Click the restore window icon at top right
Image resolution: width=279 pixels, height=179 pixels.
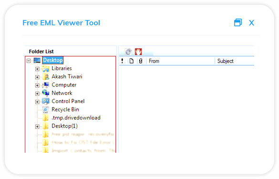238,22
